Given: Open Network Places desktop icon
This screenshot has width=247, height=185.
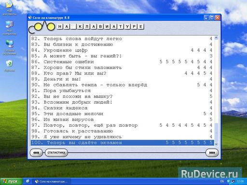Looking at the screenshot, I should coord(9,47).
